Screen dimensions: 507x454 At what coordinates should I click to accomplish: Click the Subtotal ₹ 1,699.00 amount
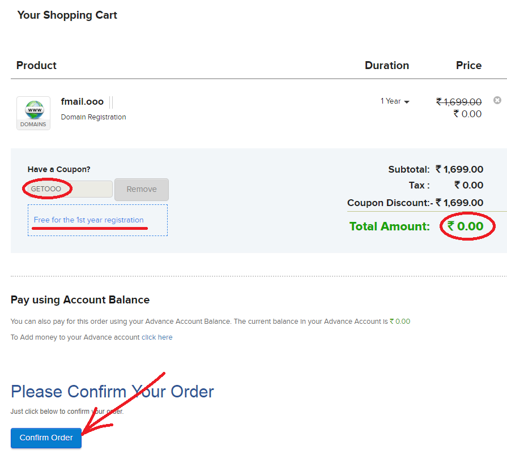point(459,169)
